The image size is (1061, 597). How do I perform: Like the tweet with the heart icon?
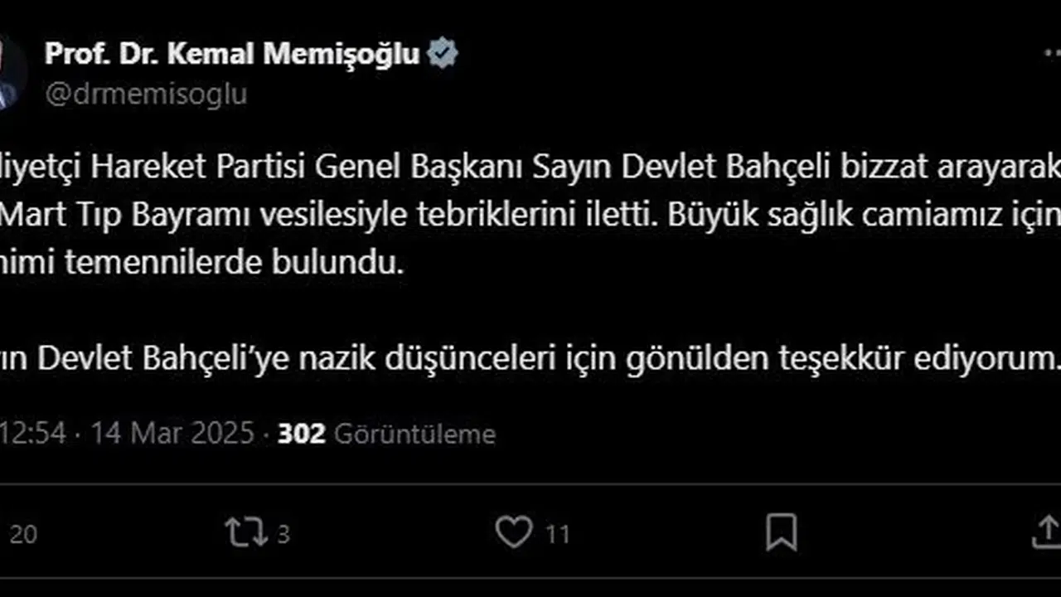513,532
